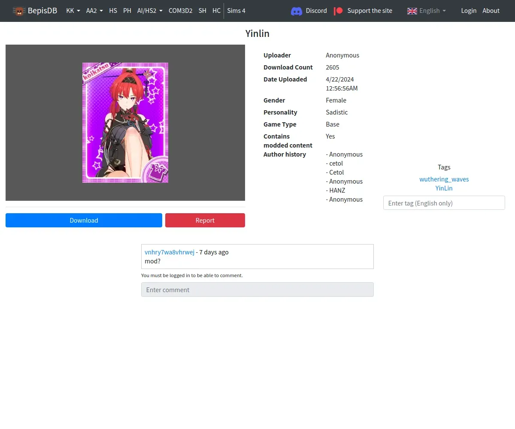This screenshot has width=515, height=429.
Task: Click the logged in to comment notice
Action: 192,275
